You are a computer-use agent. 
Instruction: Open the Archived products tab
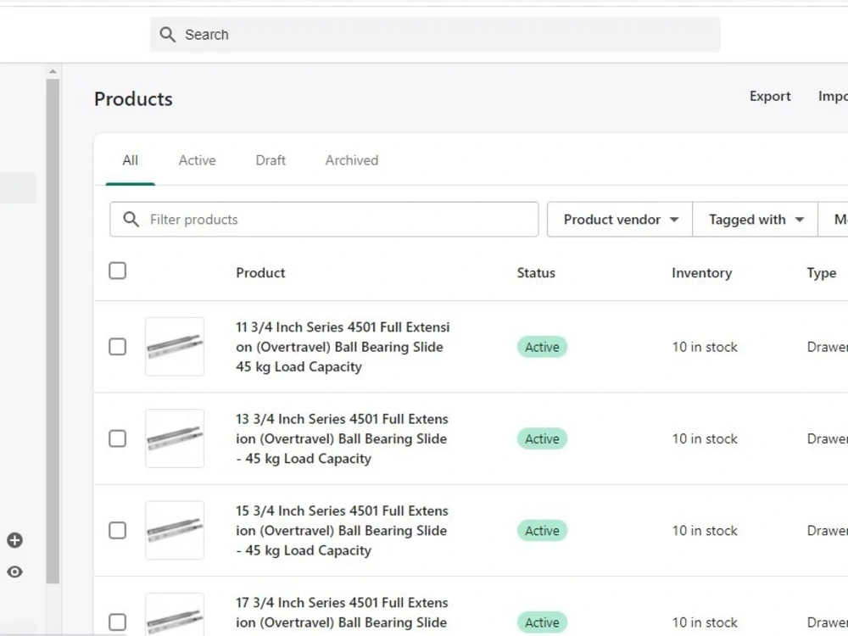pos(352,160)
